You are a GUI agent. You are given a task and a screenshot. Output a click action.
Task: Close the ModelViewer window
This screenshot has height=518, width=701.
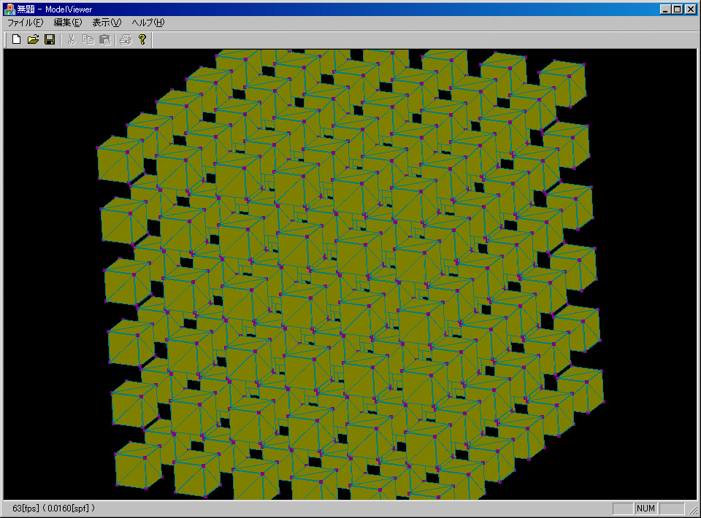coord(691,9)
